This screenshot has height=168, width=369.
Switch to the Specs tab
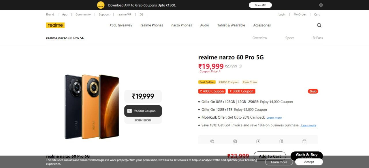290,38
